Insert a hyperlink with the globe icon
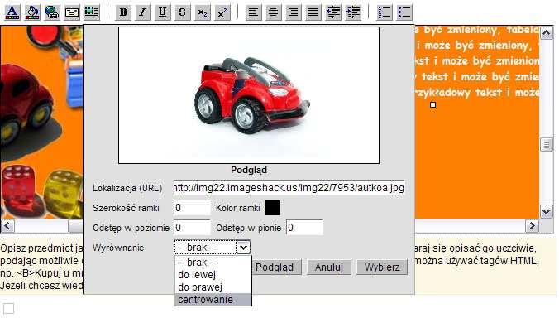Screen dimensions: 559x318 click(x=52, y=12)
